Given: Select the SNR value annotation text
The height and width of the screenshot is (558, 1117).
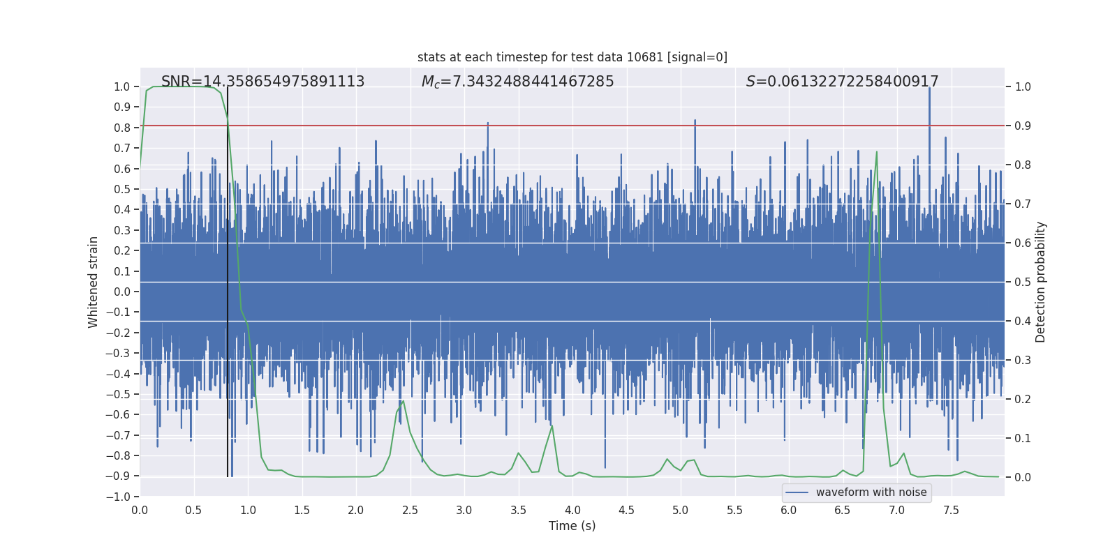Looking at the screenshot, I should tap(262, 82).
